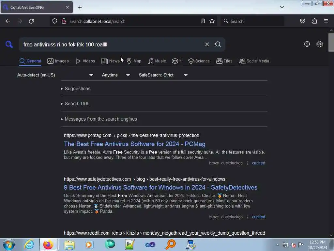The image size is (334, 251).
Task: Open more options dots for PCMag result
Action: pos(248,163)
